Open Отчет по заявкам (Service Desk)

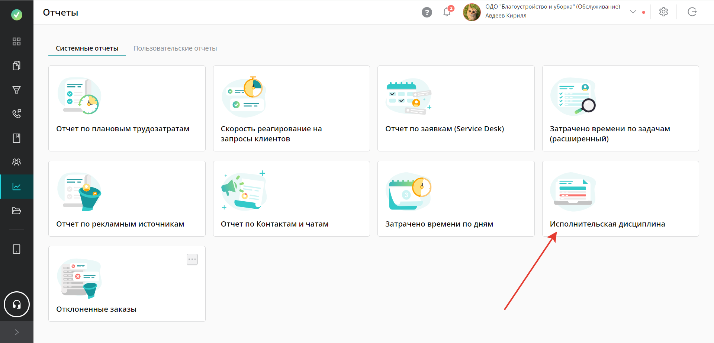[x=456, y=108]
